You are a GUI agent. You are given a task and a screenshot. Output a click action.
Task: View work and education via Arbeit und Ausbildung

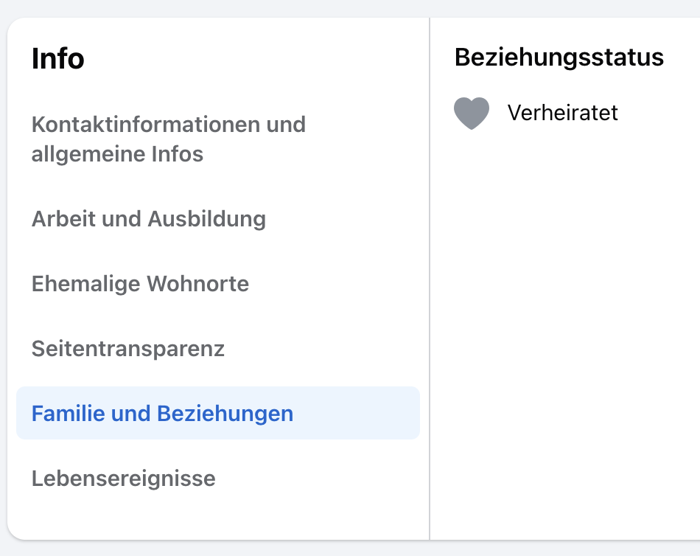148,219
